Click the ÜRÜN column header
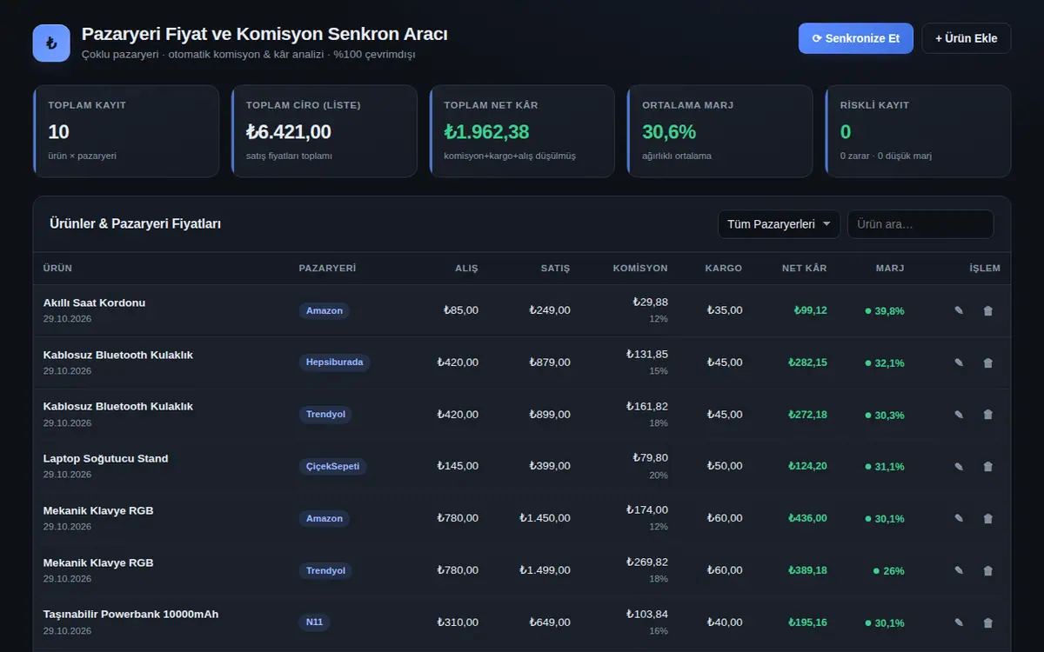 57,269
